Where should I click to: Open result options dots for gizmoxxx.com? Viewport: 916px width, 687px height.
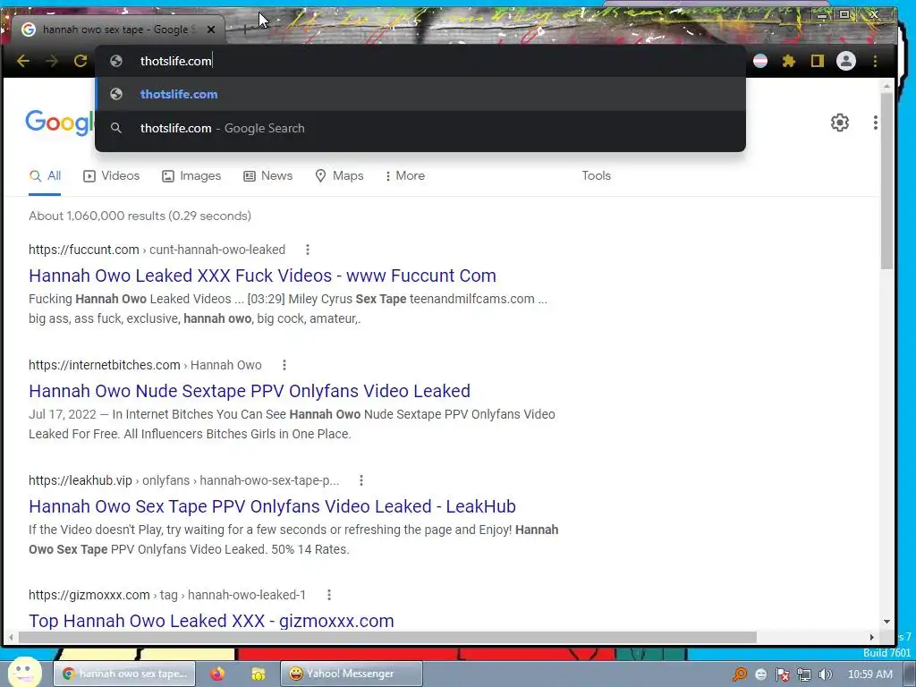click(329, 595)
